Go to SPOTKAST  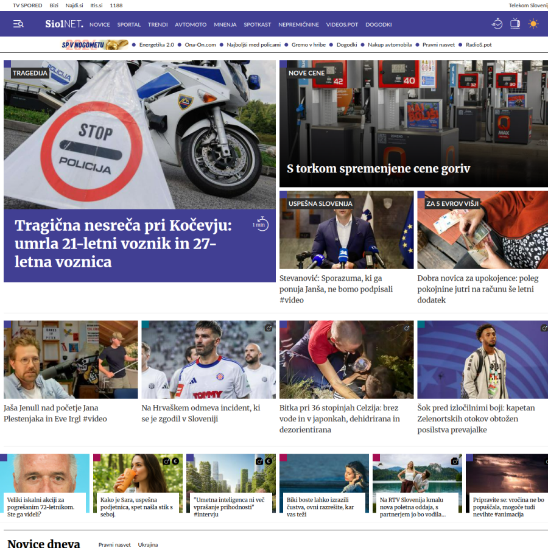[257, 24]
